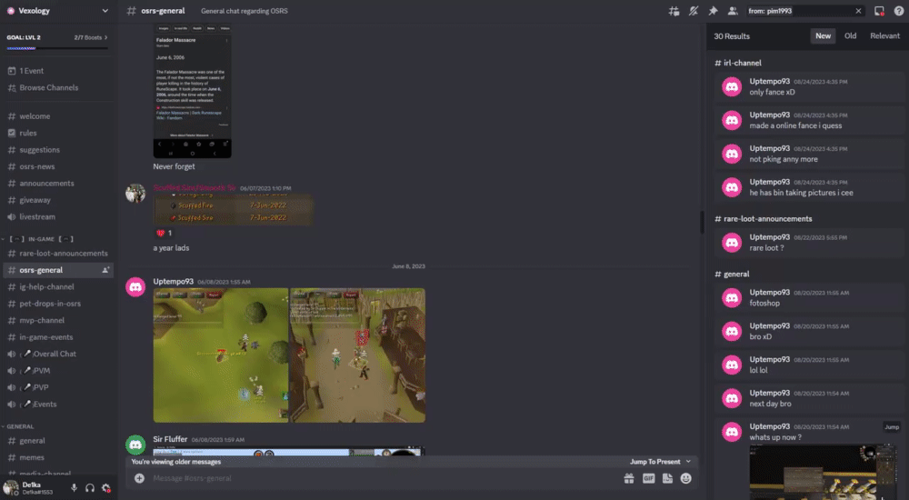Open the inbox icon in the header
Image resolution: width=909 pixels, height=500 pixels.
pyautogui.click(x=879, y=11)
